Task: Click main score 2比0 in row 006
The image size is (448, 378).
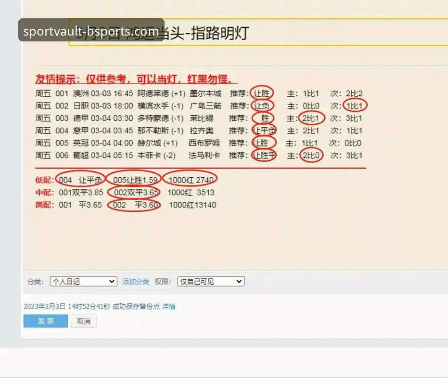Action: point(311,155)
